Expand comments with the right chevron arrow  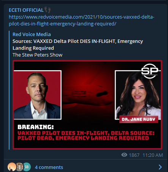(160, 167)
